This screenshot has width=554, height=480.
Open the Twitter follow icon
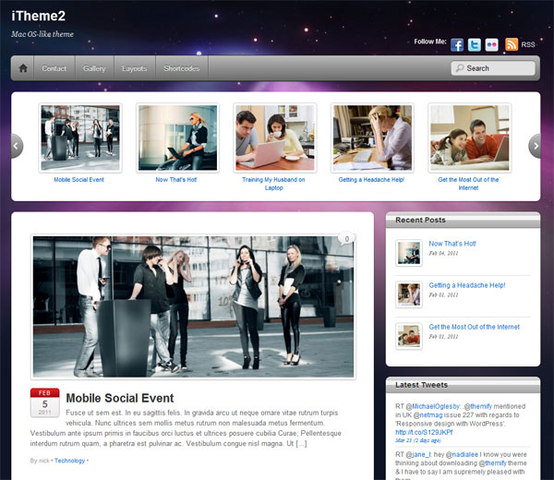coord(475,45)
